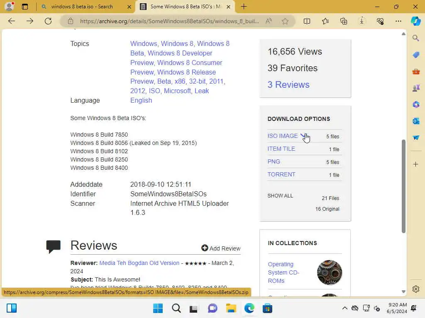This screenshot has height=318, width=425.
Task: Open Outlook in the sidebar
Action: click(x=416, y=121)
